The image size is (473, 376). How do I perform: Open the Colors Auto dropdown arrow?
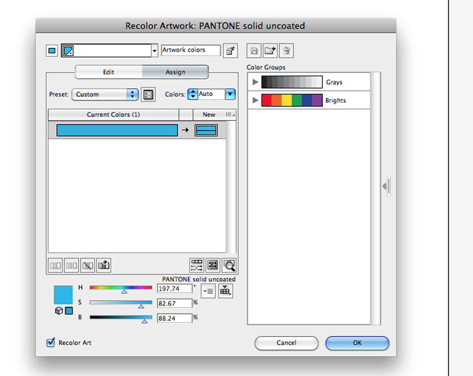(230, 94)
